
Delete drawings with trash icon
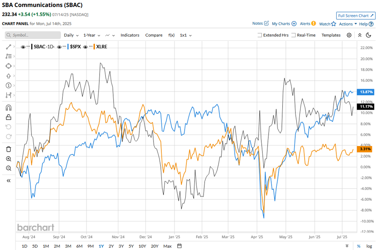click(9, 149)
